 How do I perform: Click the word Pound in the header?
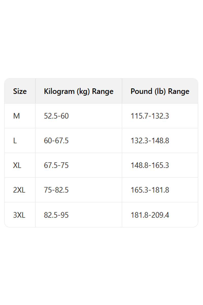pos(141,91)
